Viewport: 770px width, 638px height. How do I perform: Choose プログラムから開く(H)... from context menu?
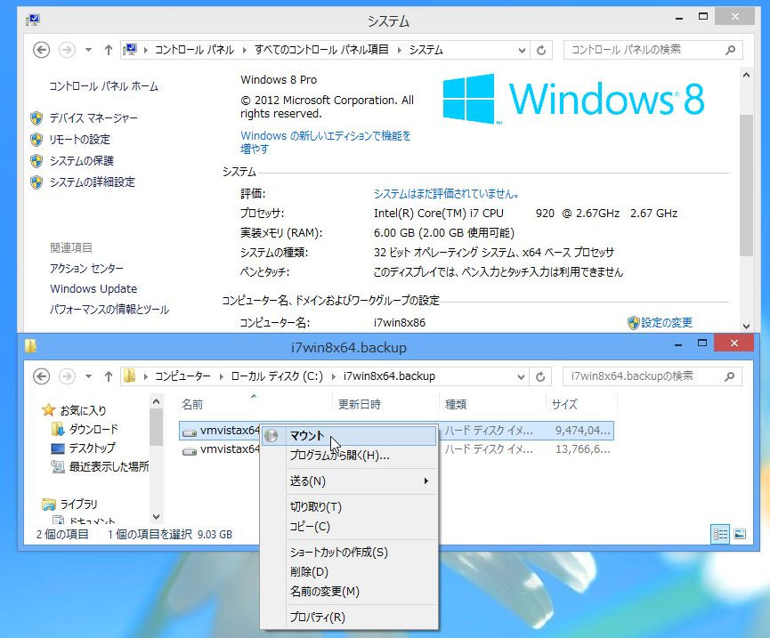point(349,456)
